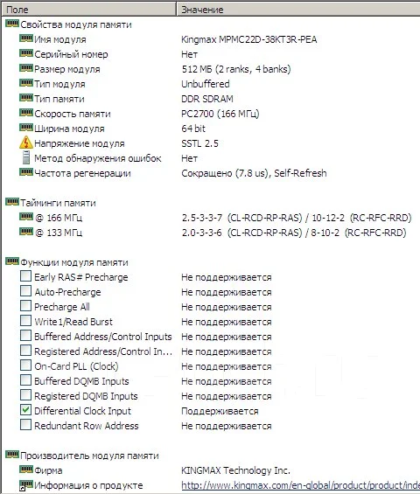Select the Kingmax MPMC22D-38KT3R-PEA module name value
This screenshot has height=494, width=420.
click(x=249, y=39)
